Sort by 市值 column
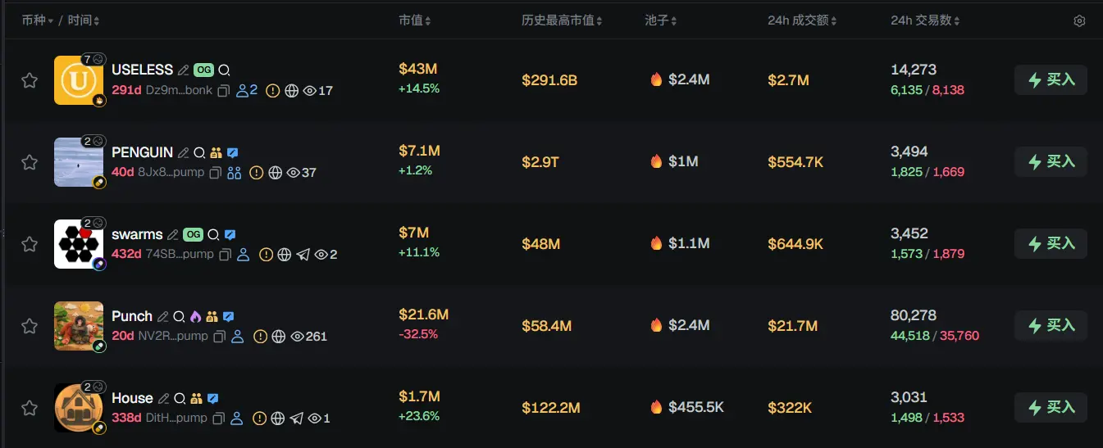Image resolution: width=1103 pixels, height=448 pixels. point(415,20)
